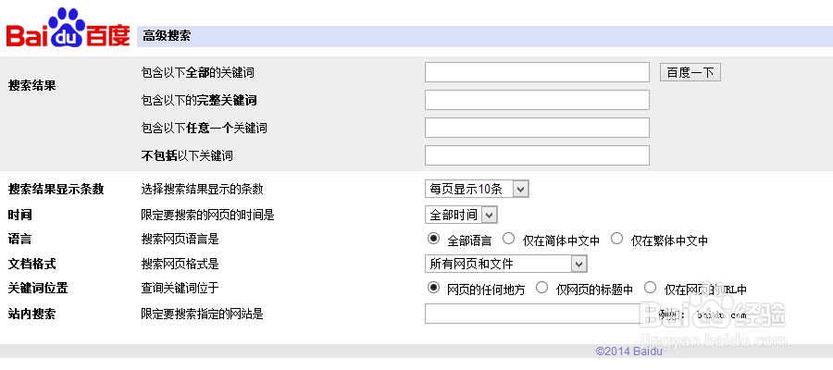Screen dimensions: 833x370
Task: Select 网页的任何地方 radio option
Action: pyautogui.click(x=432, y=289)
